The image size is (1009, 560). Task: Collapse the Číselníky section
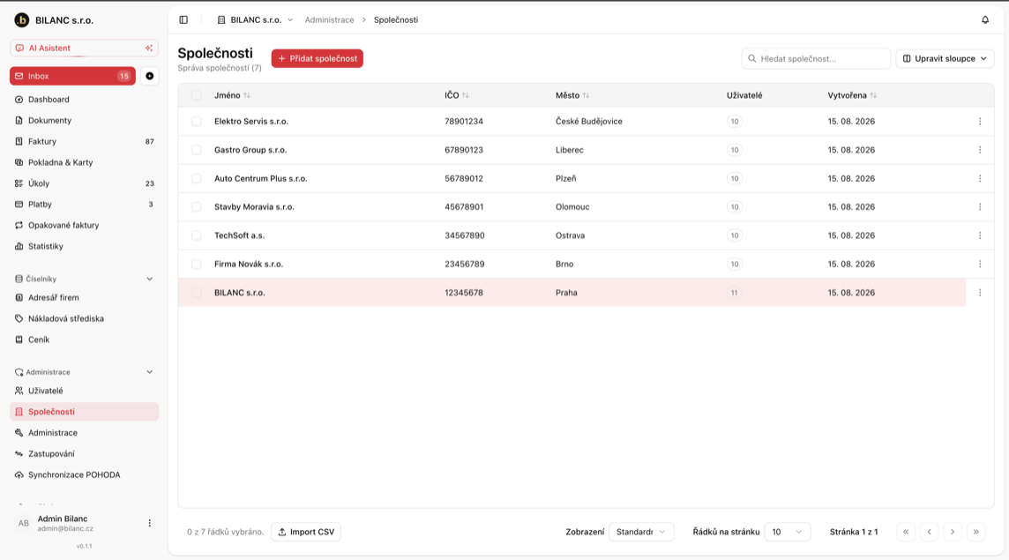[x=149, y=279]
